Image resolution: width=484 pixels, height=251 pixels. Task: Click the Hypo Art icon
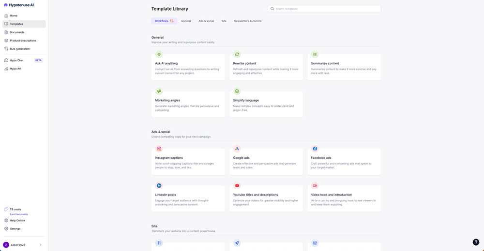click(6, 69)
